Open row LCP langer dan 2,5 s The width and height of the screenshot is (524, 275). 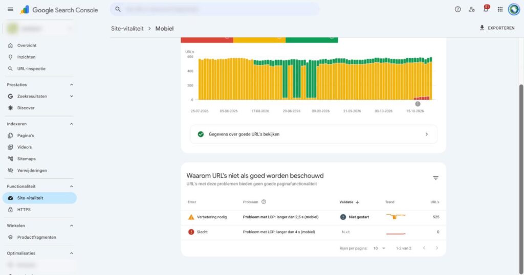[314, 217]
